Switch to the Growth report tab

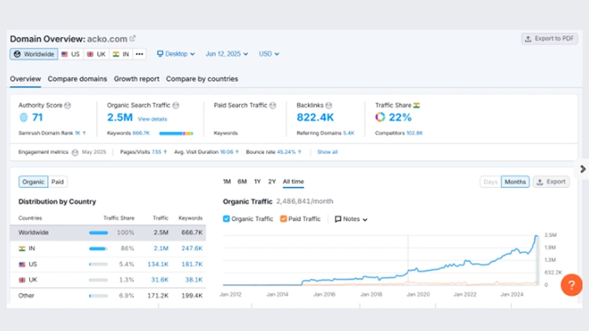click(x=136, y=79)
